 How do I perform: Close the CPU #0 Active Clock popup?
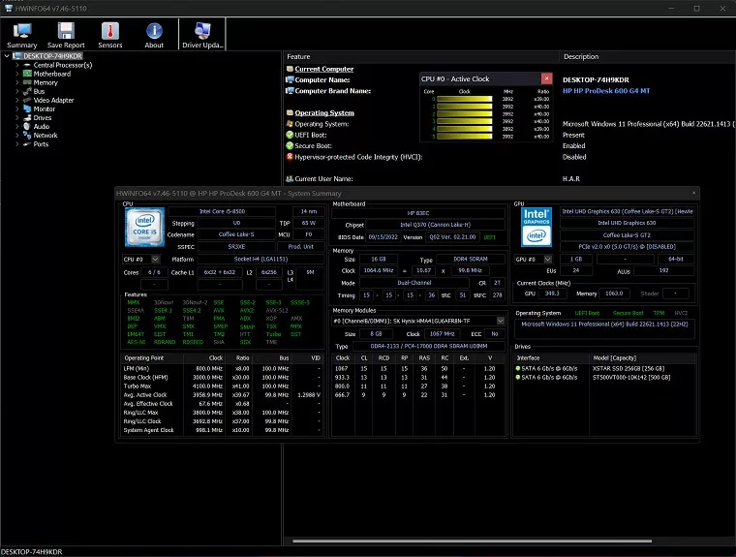(546, 78)
